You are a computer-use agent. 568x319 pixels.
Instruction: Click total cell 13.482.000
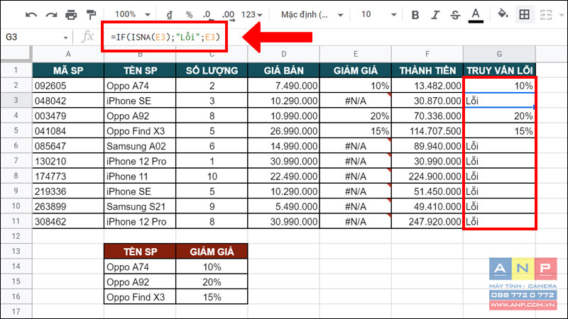tap(427, 86)
